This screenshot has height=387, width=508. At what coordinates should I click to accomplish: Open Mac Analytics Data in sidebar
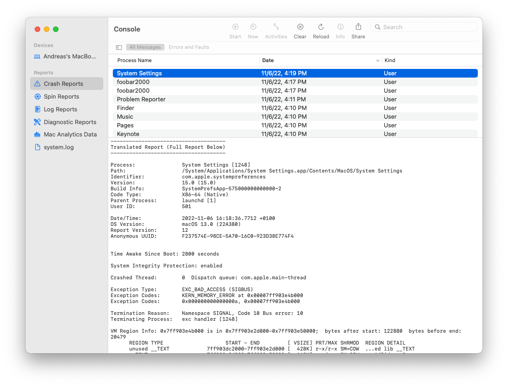tap(67, 134)
